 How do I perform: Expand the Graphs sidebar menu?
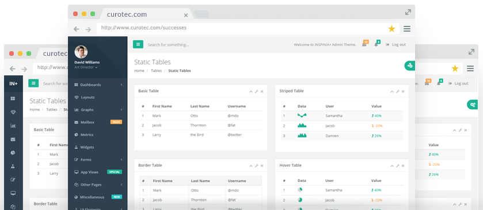(x=98, y=110)
